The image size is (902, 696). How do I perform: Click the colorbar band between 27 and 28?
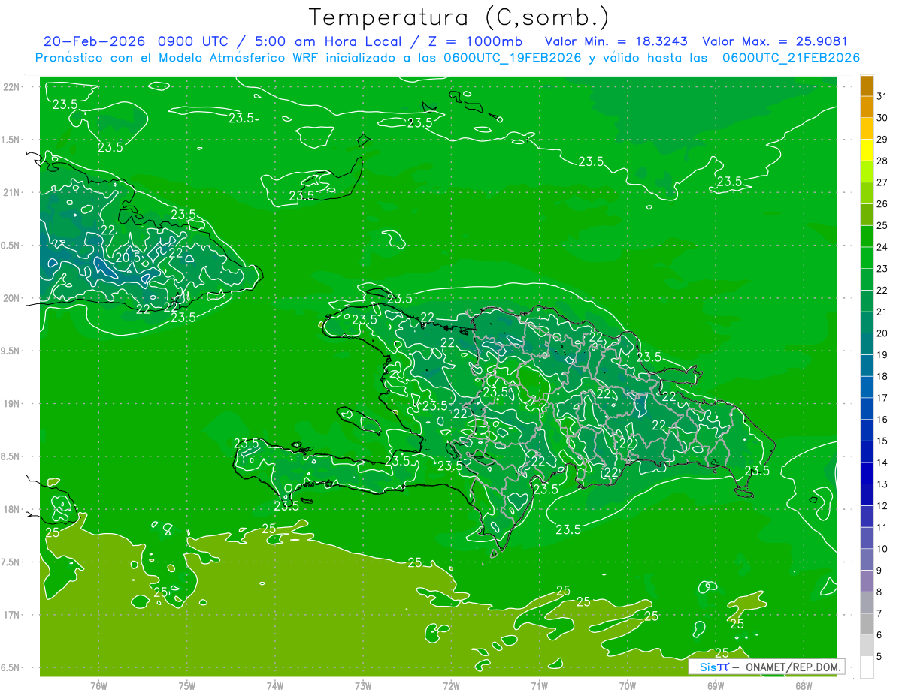[867, 172]
